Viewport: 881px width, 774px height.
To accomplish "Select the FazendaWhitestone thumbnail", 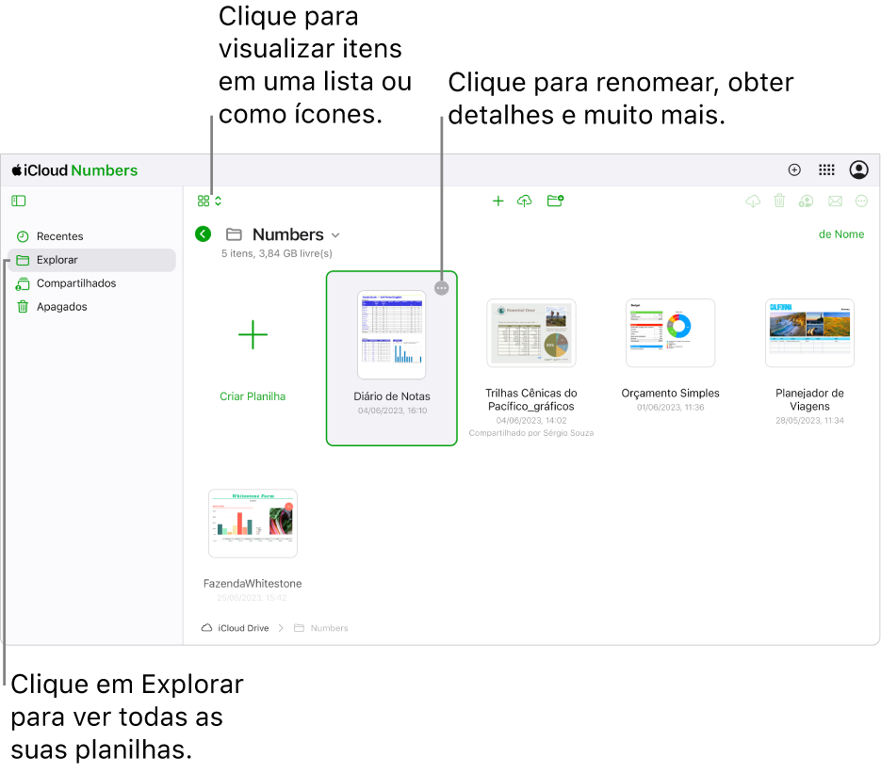I will click(x=253, y=524).
